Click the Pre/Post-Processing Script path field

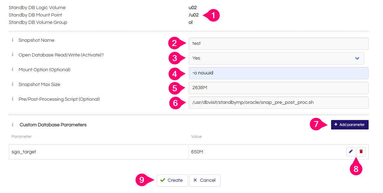pos(278,102)
